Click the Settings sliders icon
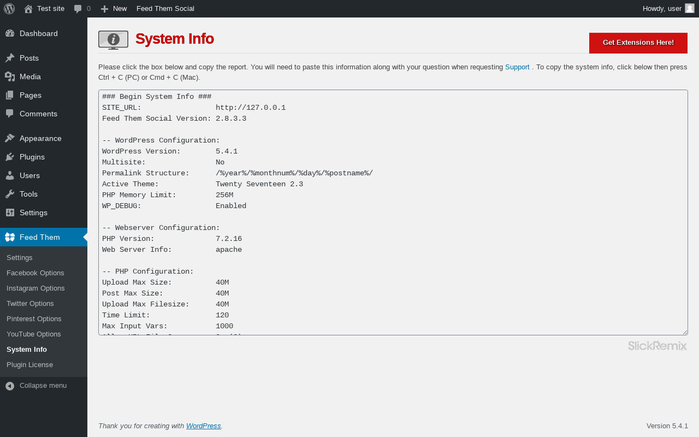The image size is (699, 437). 10,212
